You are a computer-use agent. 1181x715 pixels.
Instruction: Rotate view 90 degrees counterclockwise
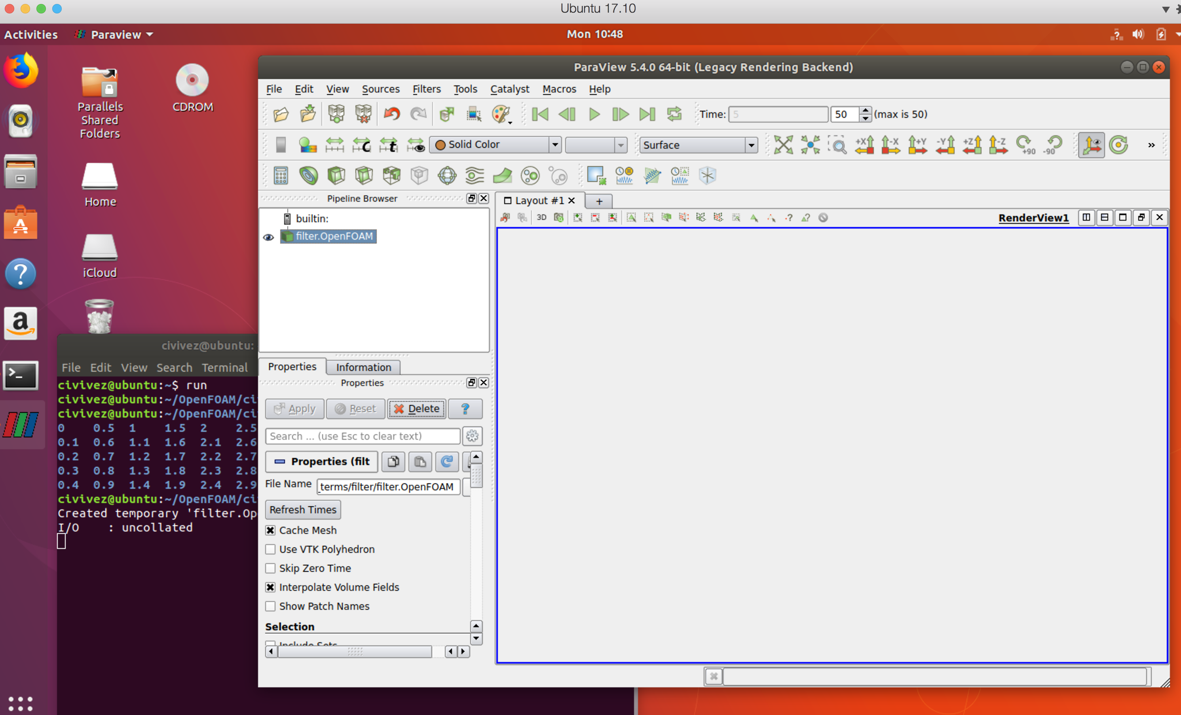(1052, 145)
